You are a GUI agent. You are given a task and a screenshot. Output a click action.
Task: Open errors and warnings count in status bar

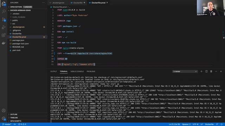pyautogui.click(x=22, y=124)
